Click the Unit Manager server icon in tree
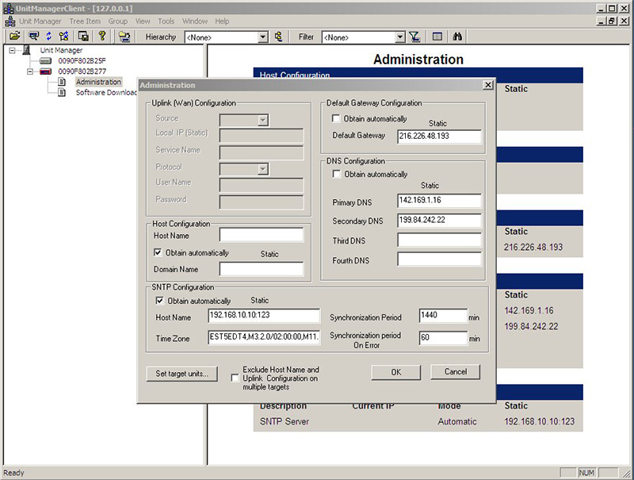This screenshot has width=634, height=480. click(x=27, y=50)
